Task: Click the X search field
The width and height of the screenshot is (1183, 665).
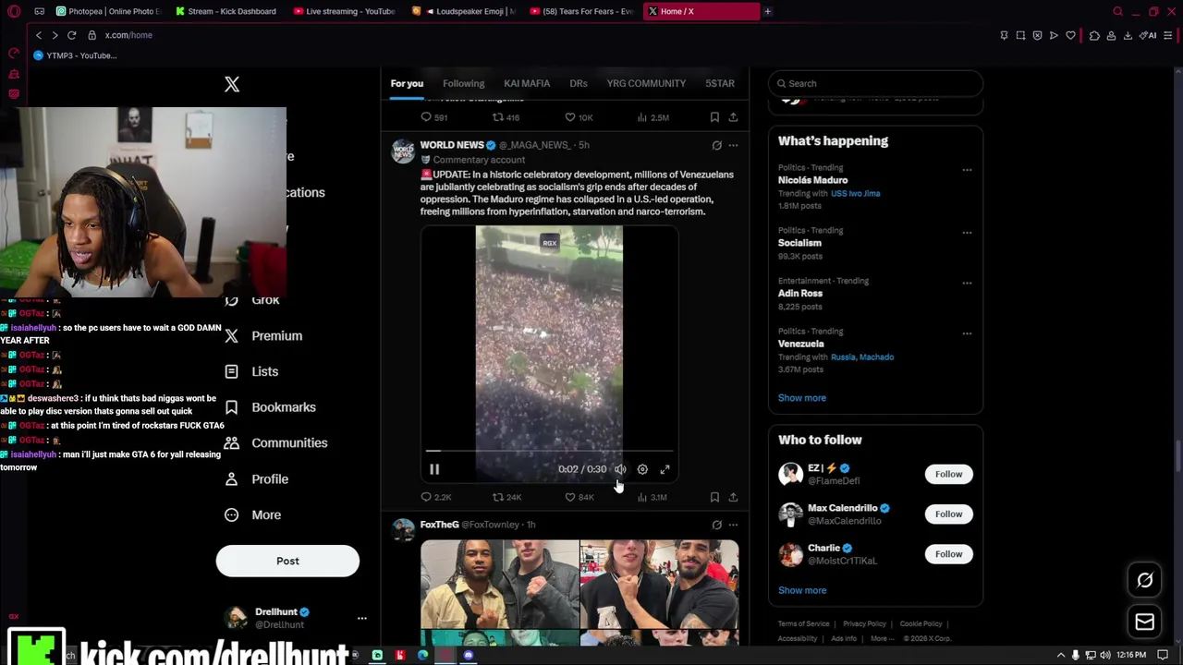Action: 875,83
